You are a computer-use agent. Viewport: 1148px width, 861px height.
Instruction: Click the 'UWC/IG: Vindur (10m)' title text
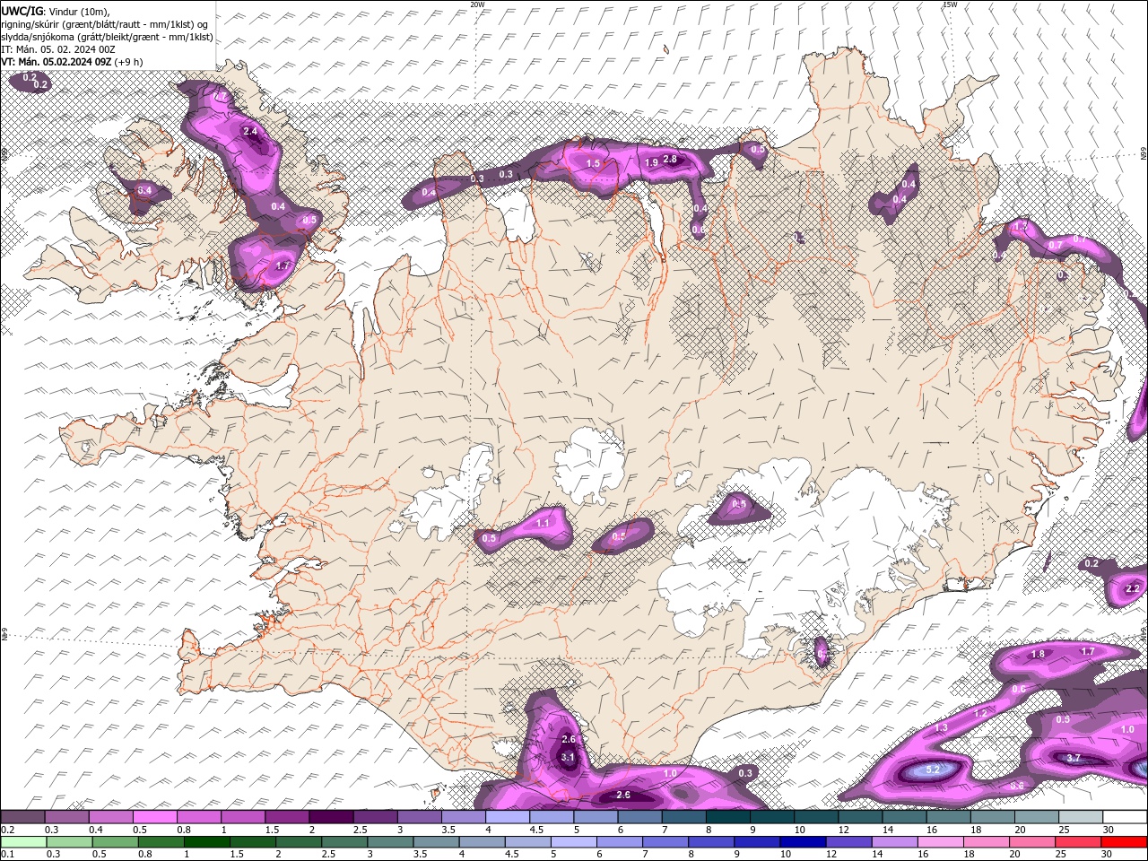[x=54, y=11]
